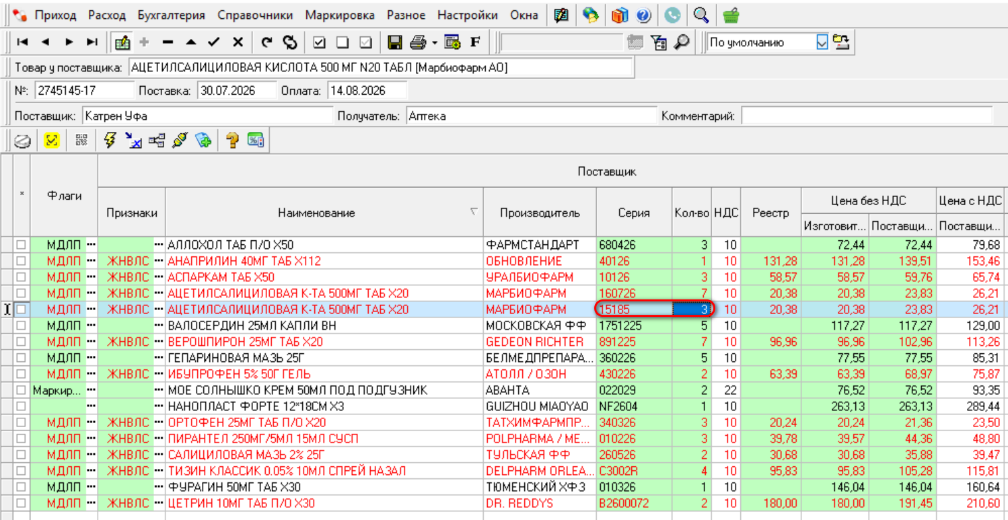This screenshot has width=1008, height=520.
Task: Open ellipsis in Флаги cell of АЛЛОХОЛ row
Action: 92,245
